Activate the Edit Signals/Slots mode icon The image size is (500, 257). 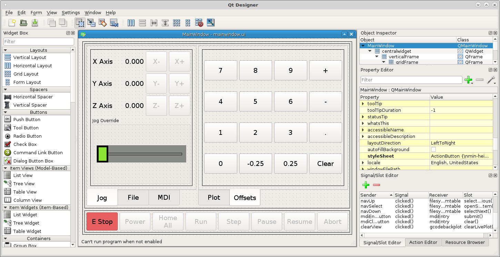click(91, 23)
